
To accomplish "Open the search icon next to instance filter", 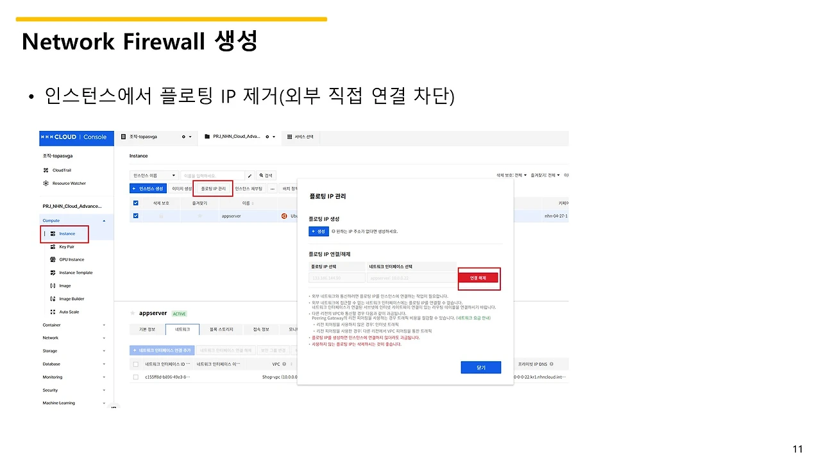I will pos(265,175).
